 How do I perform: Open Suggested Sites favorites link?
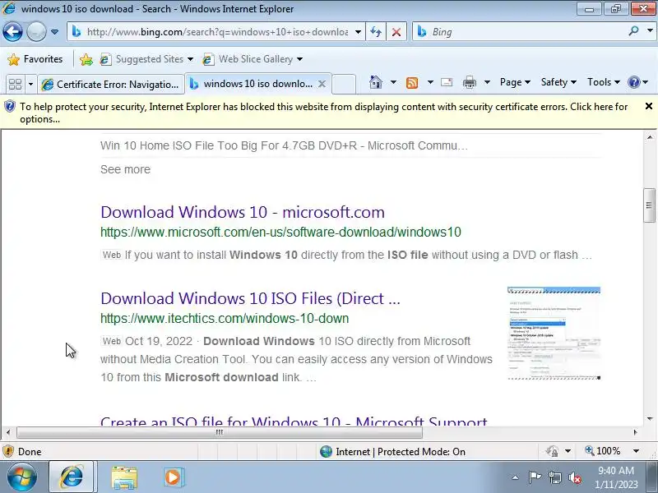pyautogui.click(x=147, y=59)
